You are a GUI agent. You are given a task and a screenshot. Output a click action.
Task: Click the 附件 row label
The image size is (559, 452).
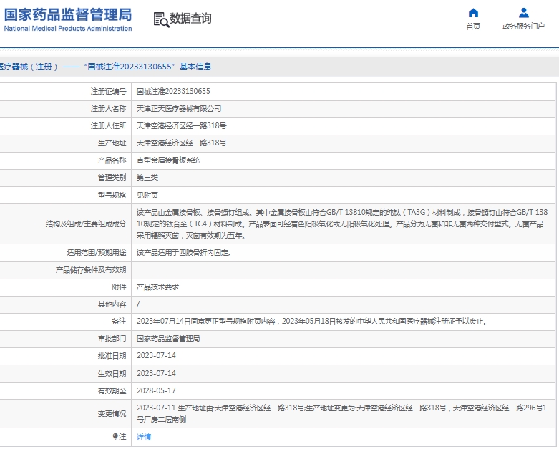coord(119,287)
